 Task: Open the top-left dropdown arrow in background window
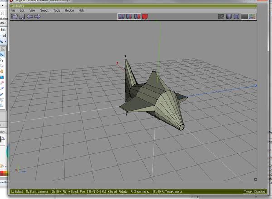click(3, 6)
